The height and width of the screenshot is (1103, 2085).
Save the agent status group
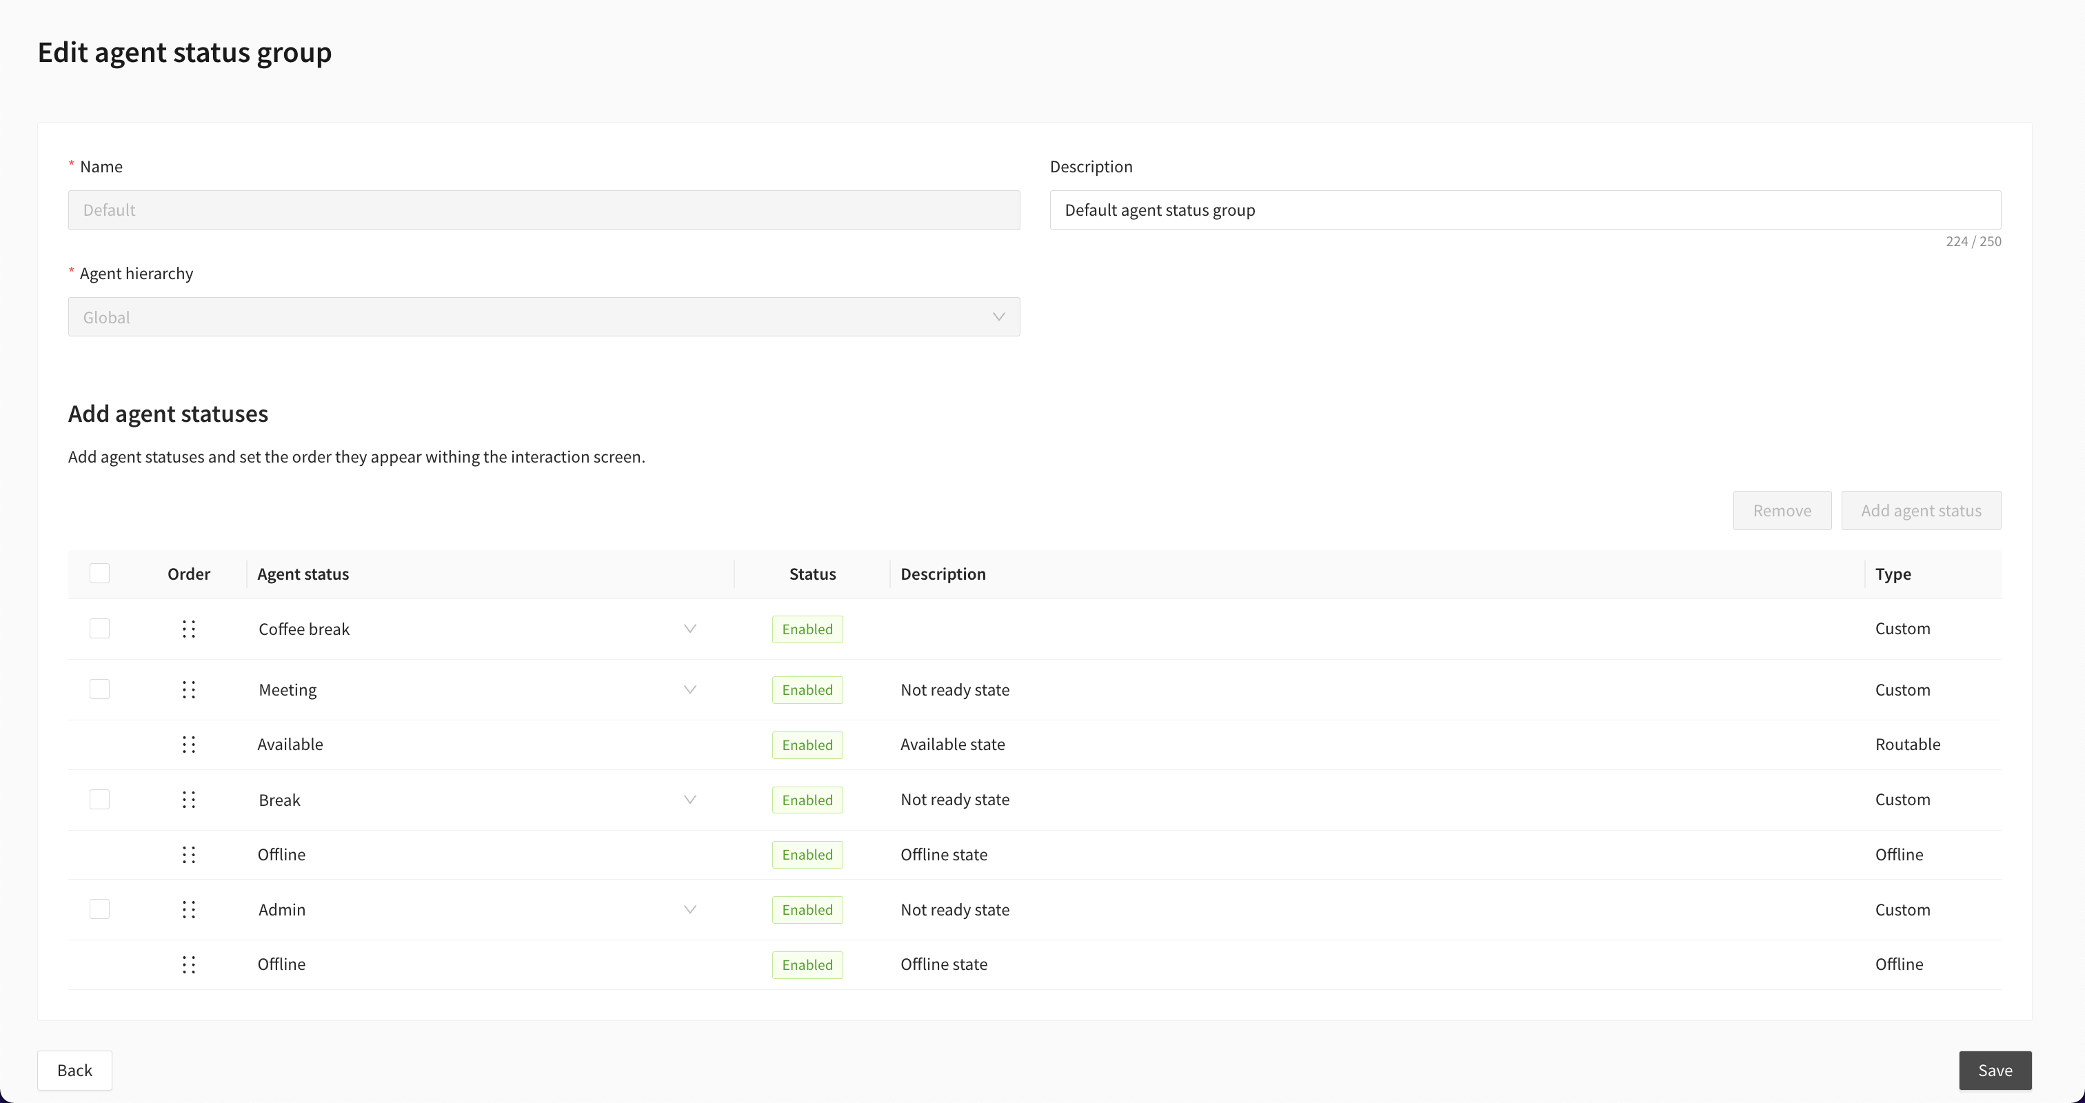pyautogui.click(x=1995, y=1070)
